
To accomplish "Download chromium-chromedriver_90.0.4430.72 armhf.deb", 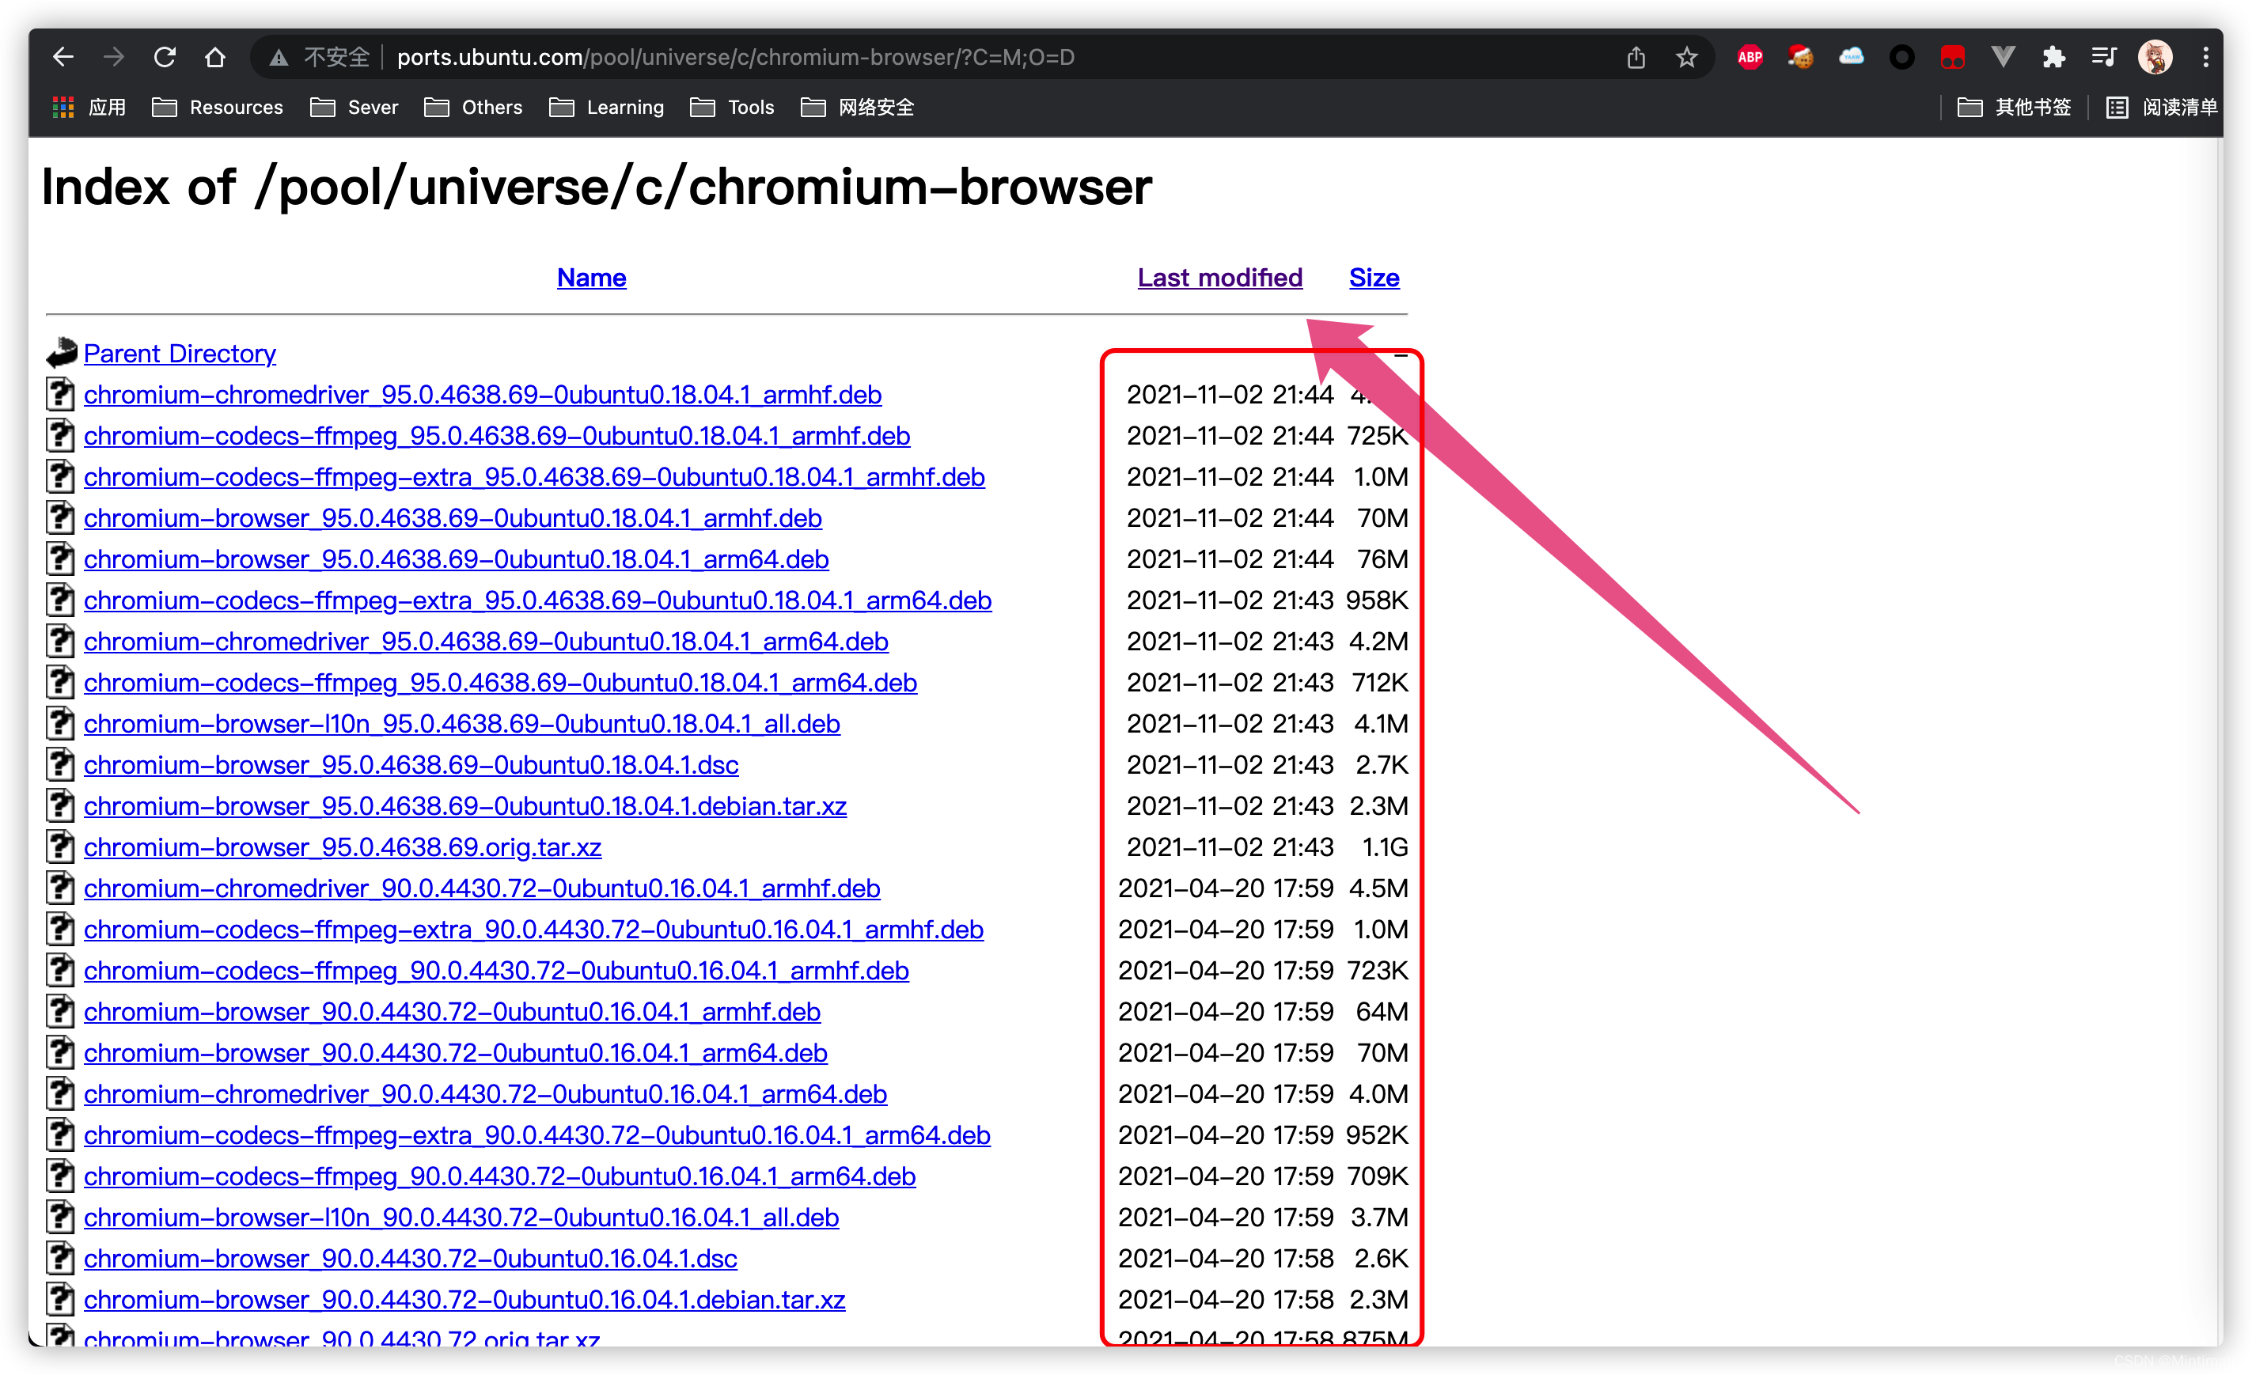I will click(x=482, y=888).
